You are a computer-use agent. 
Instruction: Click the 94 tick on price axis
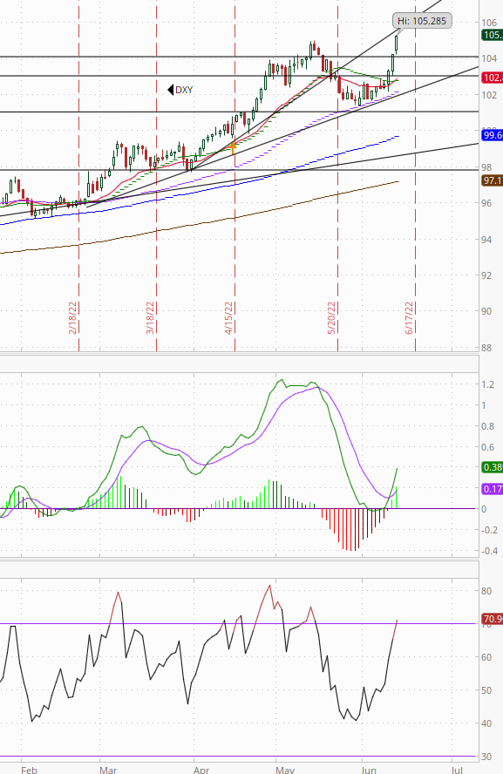tap(486, 240)
